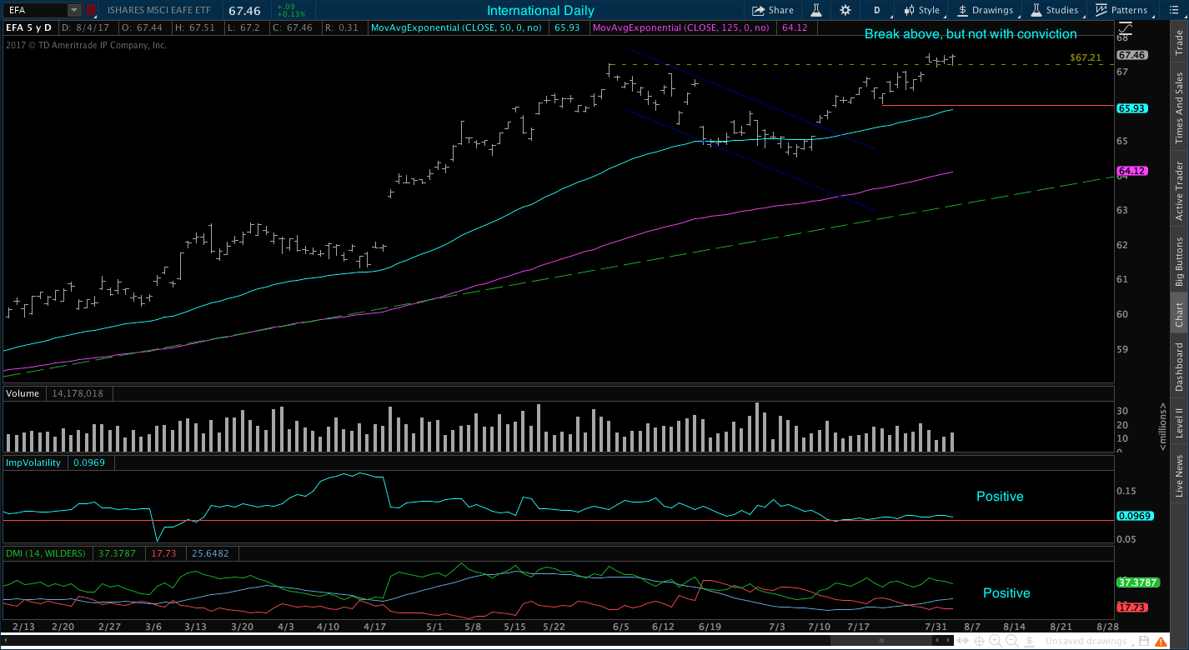The height and width of the screenshot is (650, 1189).
Task: Click the 8/28 date on time axis
Action: 1106,625
